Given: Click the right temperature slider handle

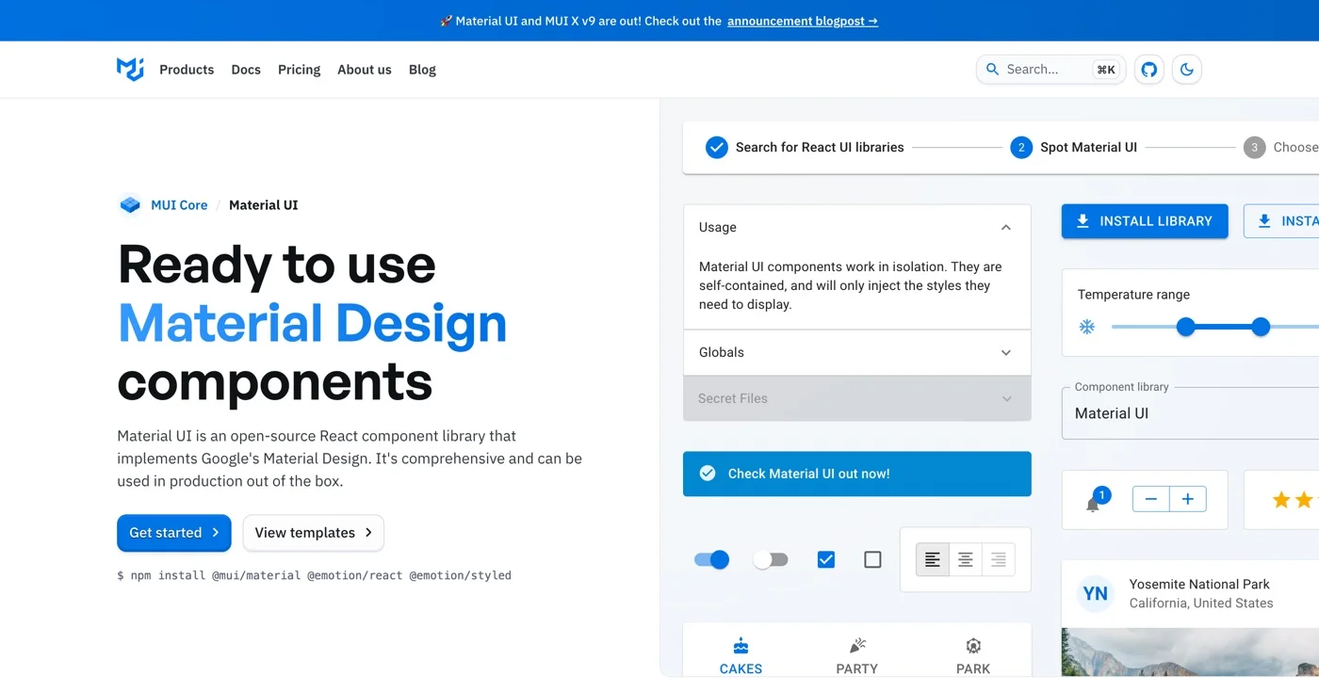Looking at the screenshot, I should (1261, 327).
